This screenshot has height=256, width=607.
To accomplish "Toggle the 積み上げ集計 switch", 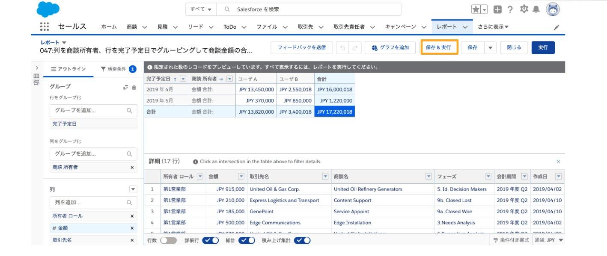I will pyautogui.click(x=302, y=240).
